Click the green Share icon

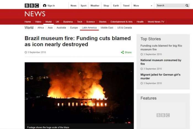pos(122,53)
